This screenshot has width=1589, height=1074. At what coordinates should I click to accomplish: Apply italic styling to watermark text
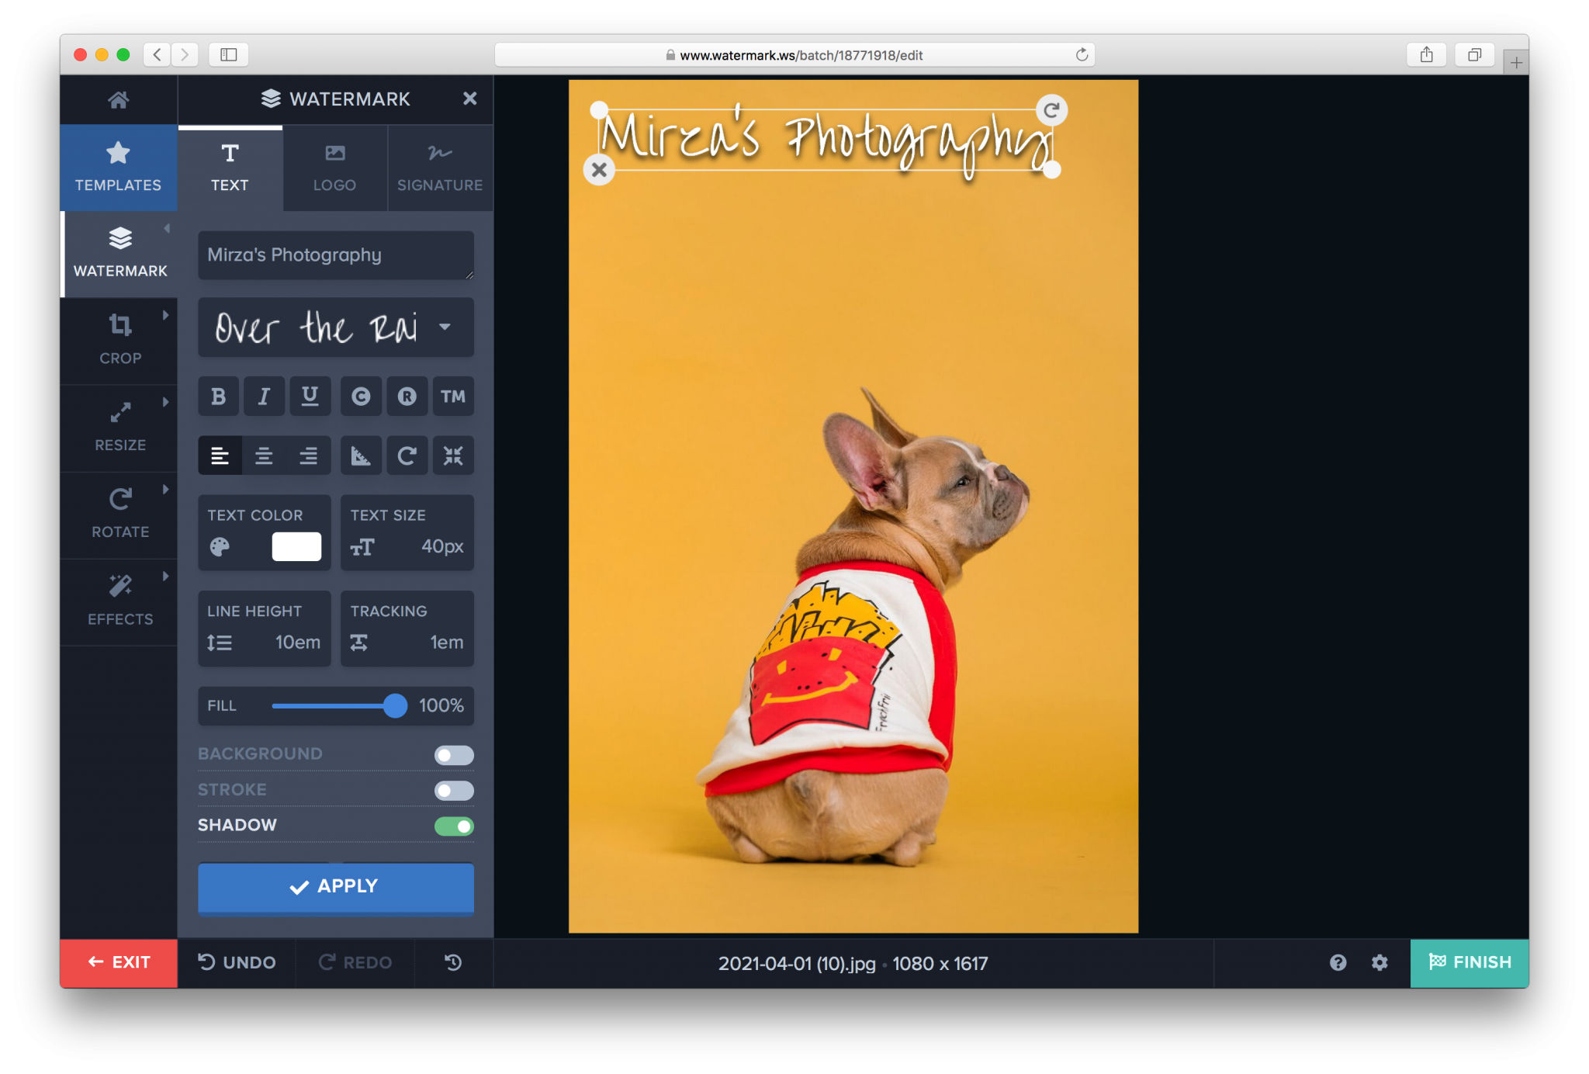[x=265, y=396]
